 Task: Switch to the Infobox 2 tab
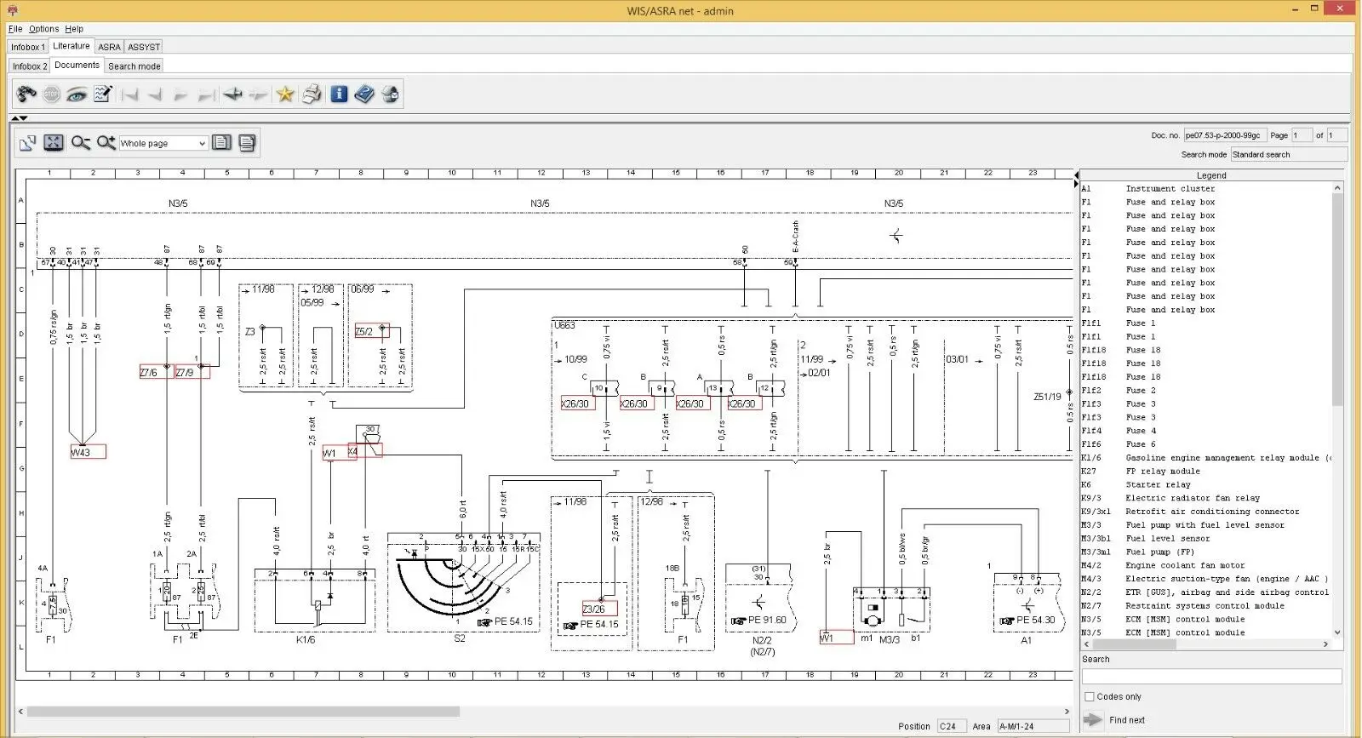point(30,66)
